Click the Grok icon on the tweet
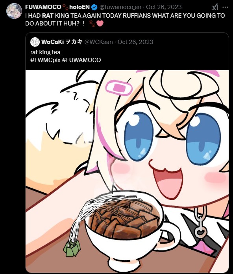 click(x=215, y=7)
